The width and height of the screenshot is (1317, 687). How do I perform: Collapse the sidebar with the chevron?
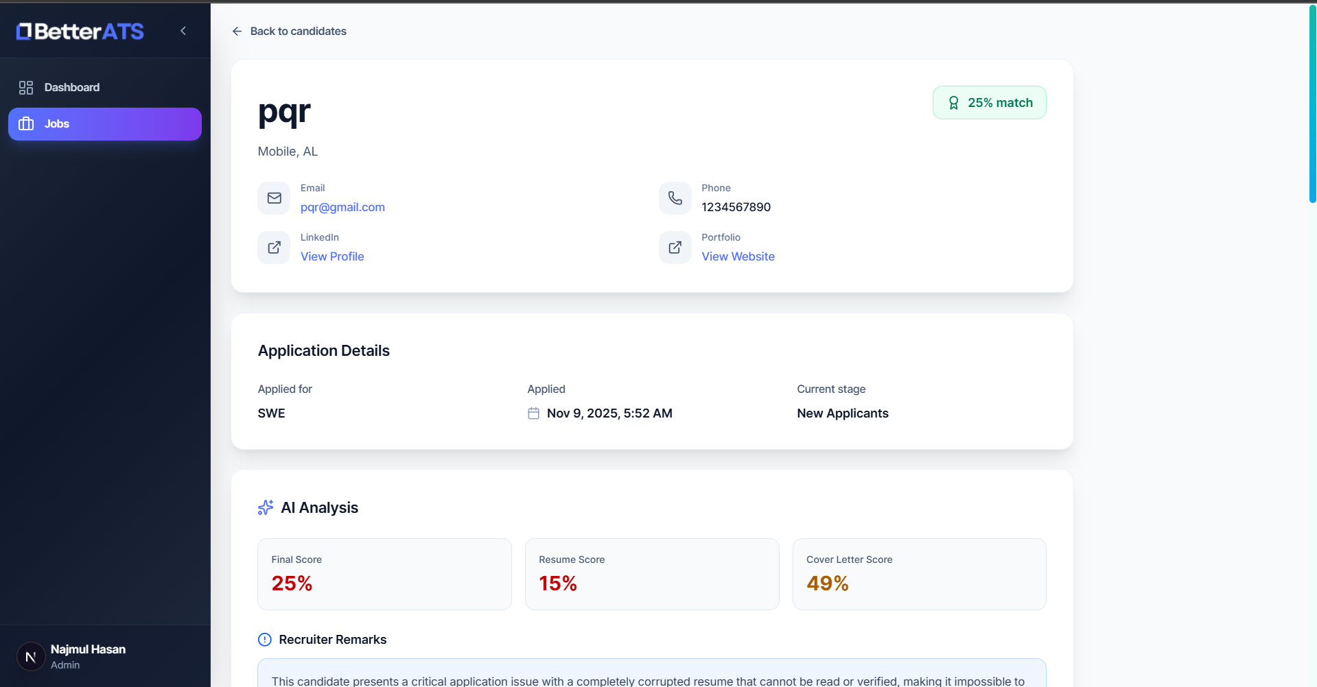[183, 31]
